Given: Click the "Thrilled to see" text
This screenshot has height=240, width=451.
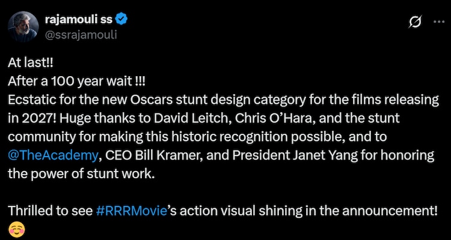Looking at the screenshot, I should coord(51,211).
